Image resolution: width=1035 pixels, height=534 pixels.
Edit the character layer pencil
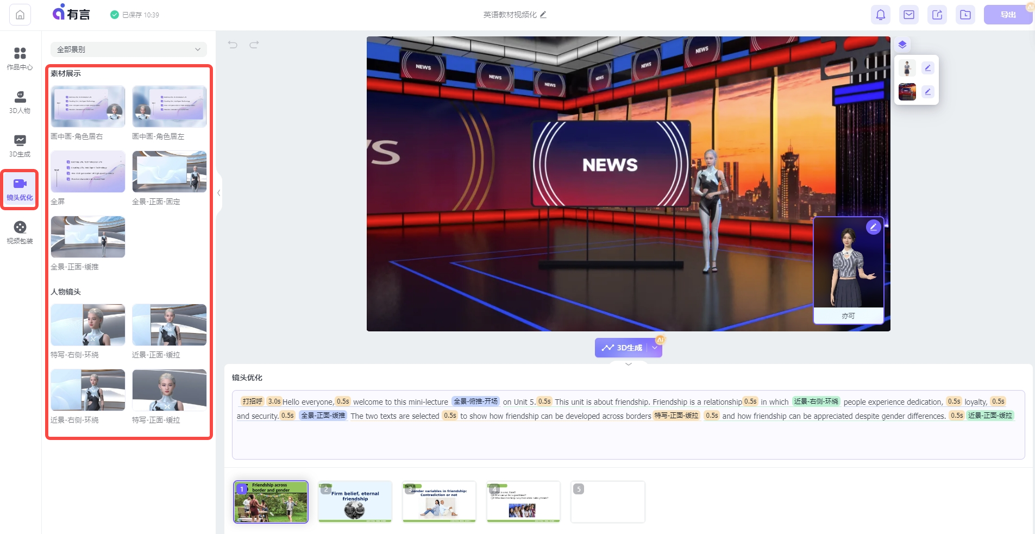[x=928, y=68]
